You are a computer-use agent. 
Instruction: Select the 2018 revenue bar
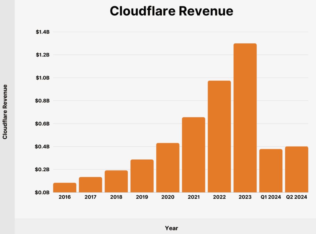tap(117, 182)
